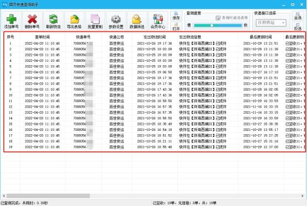Screen dimensions: 307x206
Task: Click row 12 last update 2021-11-16 10:33:15
Action: pyautogui.click(x=261, y=107)
